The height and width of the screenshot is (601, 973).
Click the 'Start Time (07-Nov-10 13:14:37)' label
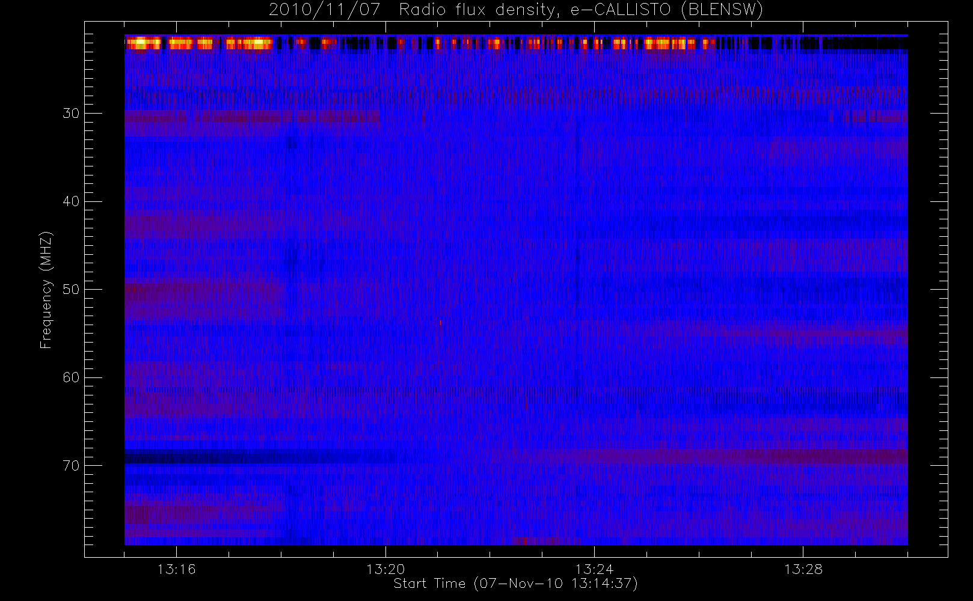point(515,584)
